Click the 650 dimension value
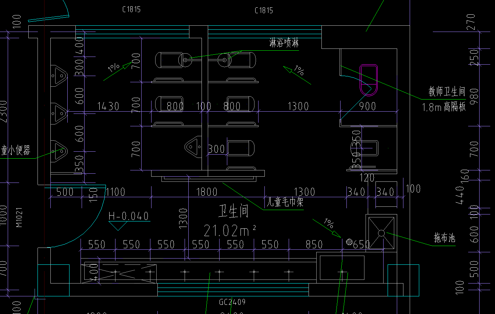This screenshot has width=495, height=314. [x=361, y=245]
